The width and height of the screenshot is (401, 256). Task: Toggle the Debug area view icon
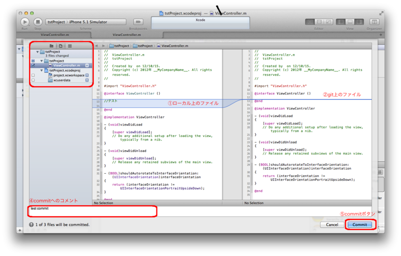pos(350,22)
